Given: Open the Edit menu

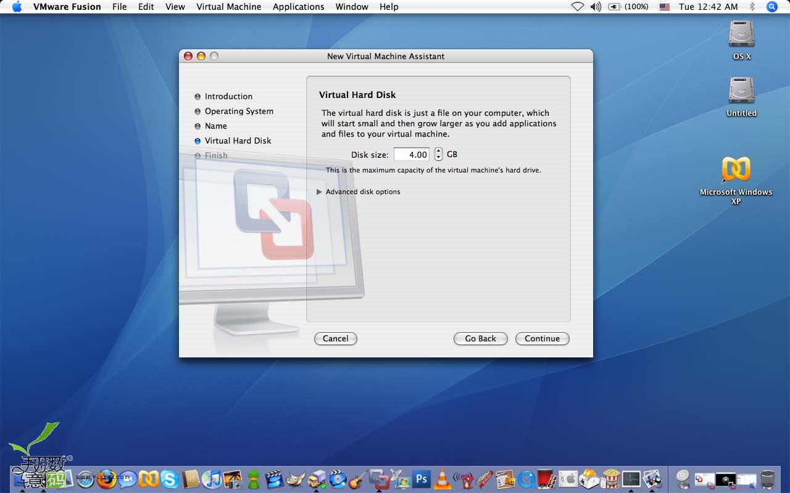Looking at the screenshot, I should [x=146, y=7].
